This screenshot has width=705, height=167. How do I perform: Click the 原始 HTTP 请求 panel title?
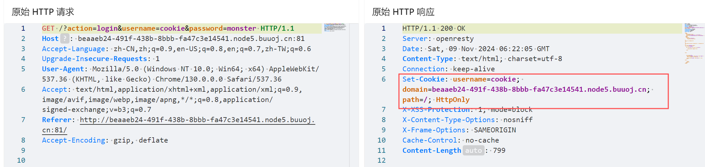tap(43, 12)
